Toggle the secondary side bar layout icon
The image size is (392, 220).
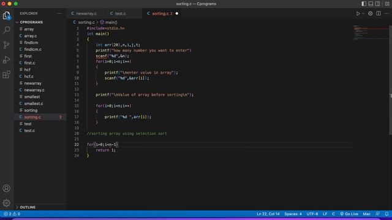[x=378, y=4]
